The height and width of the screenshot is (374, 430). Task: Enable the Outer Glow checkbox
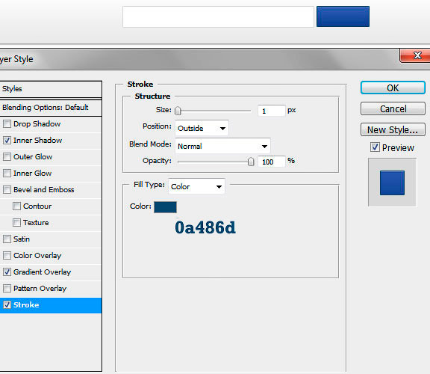(x=7, y=157)
